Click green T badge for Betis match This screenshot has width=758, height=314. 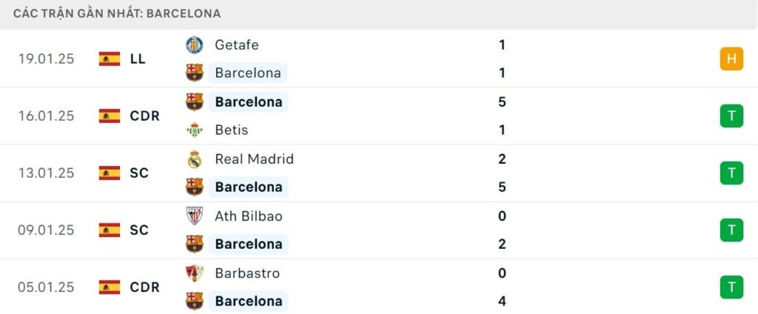731,116
